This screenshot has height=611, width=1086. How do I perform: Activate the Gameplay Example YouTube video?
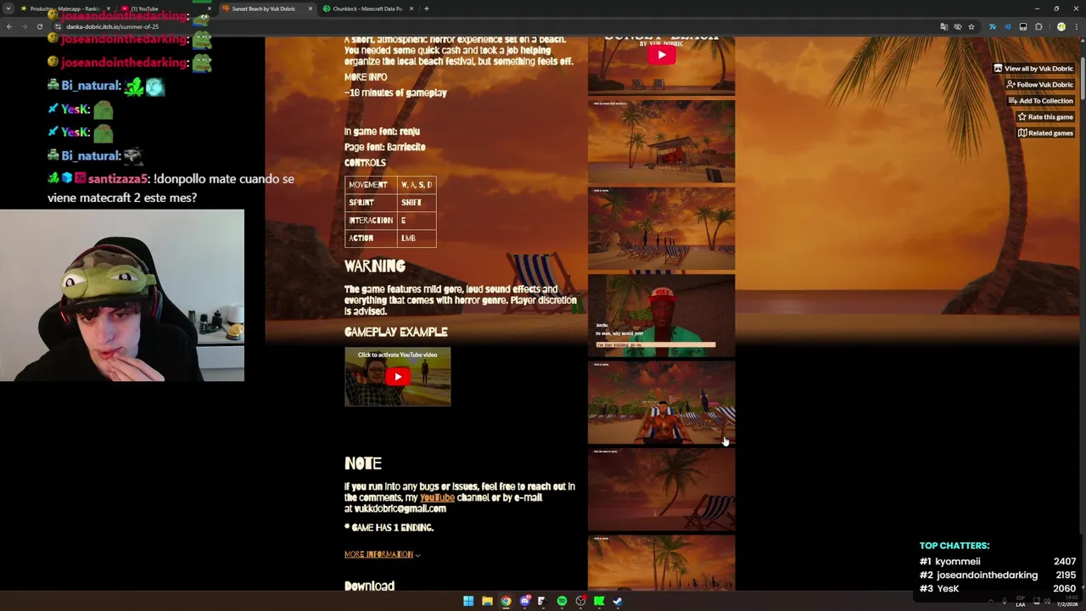pos(397,377)
